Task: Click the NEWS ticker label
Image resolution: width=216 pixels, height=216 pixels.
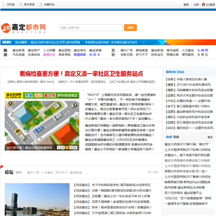Action: point(7,42)
